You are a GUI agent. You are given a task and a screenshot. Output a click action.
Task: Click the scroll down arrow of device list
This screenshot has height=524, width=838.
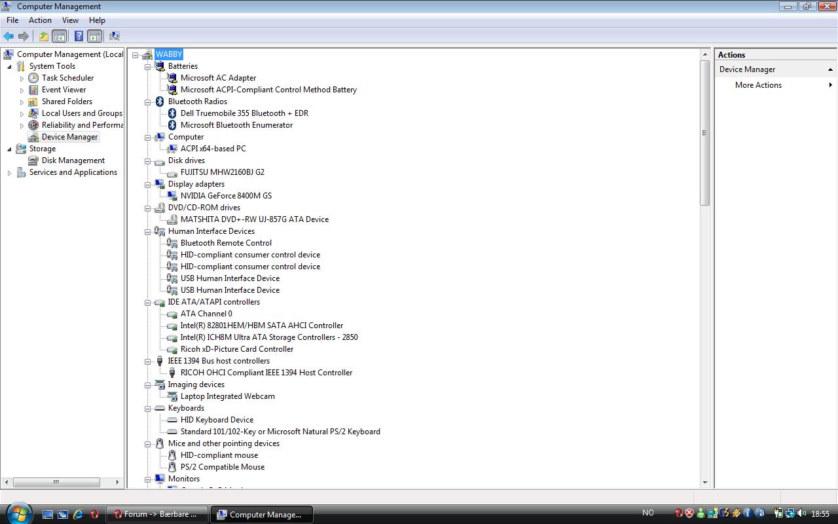pyautogui.click(x=705, y=482)
